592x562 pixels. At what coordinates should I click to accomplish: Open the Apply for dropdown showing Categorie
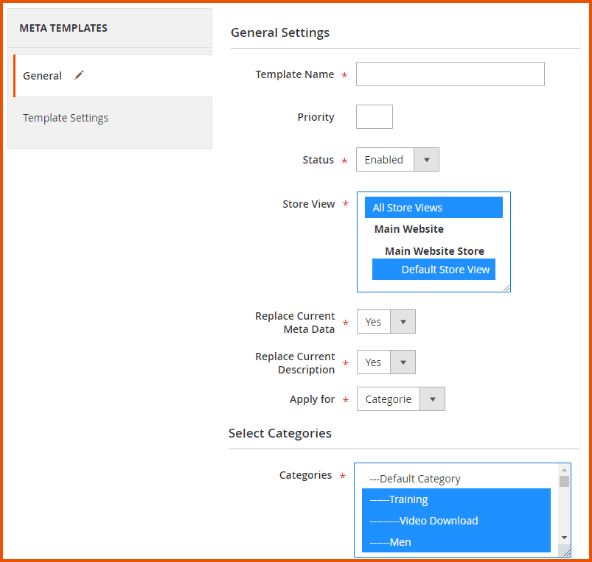coord(432,398)
